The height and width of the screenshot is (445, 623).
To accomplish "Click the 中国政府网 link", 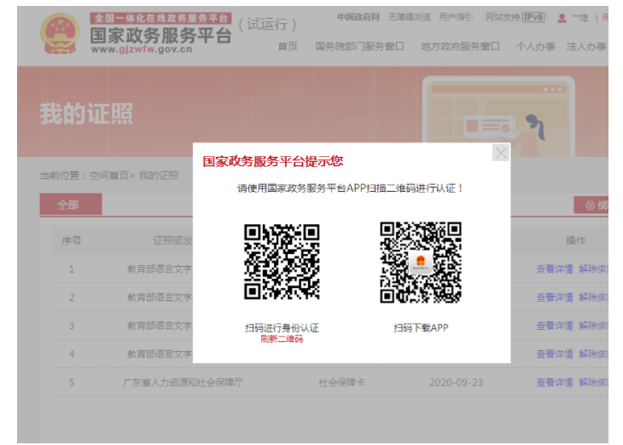I will [x=358, y=17].
